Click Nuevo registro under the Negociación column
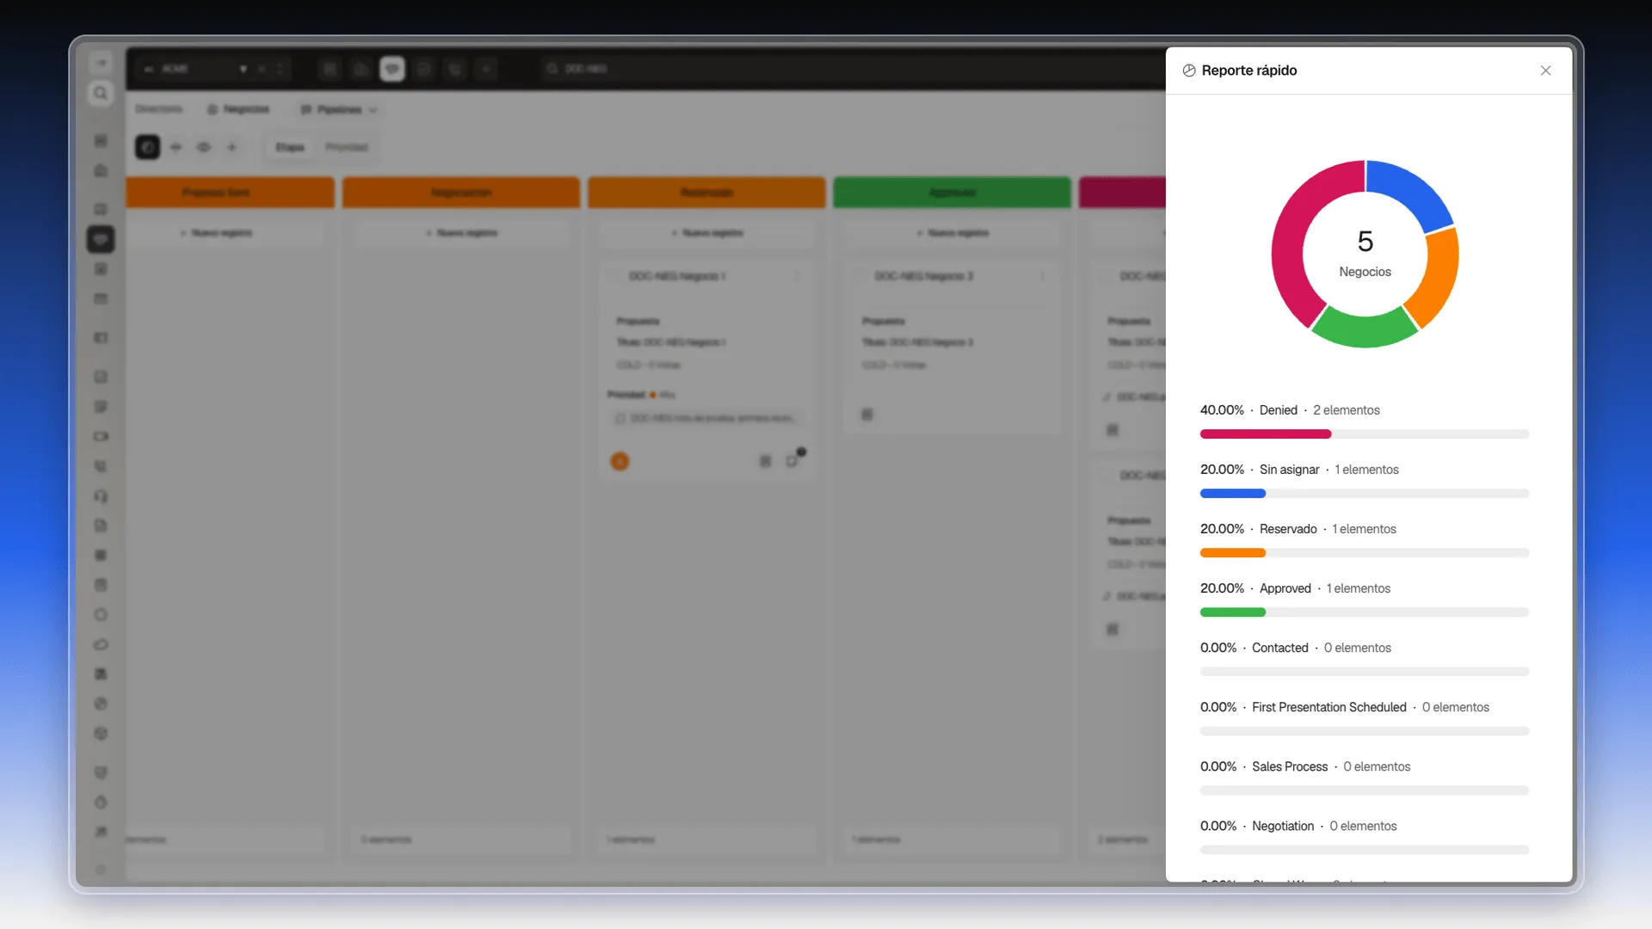The height and width of the screenshot is (929, 1652). (462, 233)
